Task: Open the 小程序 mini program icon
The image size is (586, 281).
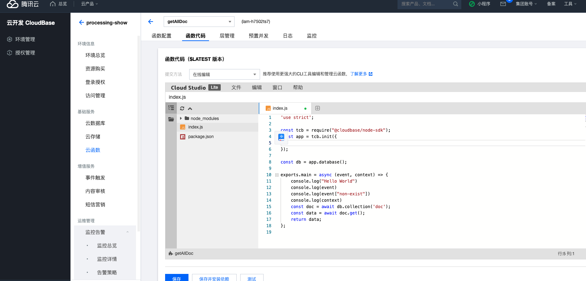Action: pyautogui.click(x=472, y=4)
